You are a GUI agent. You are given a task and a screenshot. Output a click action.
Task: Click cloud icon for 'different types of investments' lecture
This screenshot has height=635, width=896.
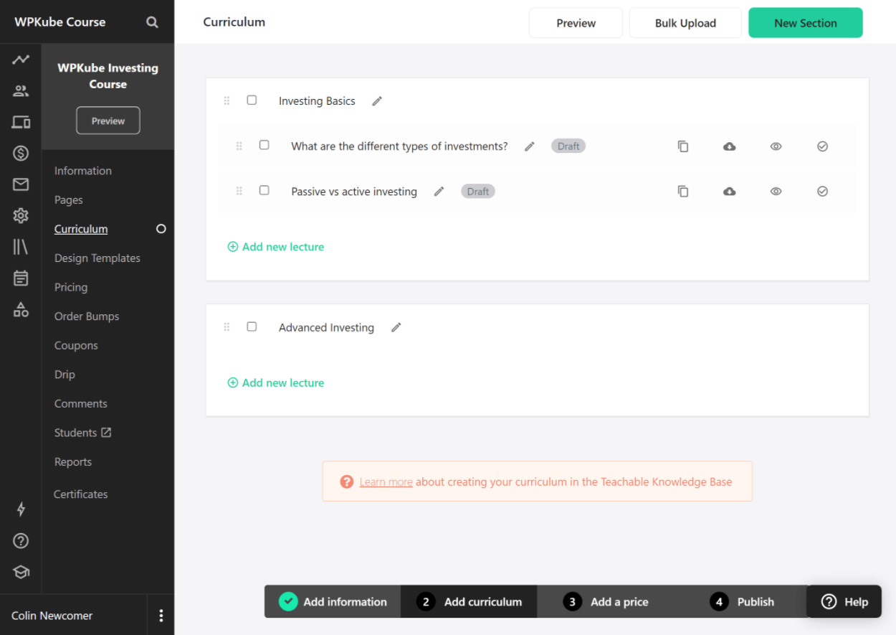[x=730, y=146]
